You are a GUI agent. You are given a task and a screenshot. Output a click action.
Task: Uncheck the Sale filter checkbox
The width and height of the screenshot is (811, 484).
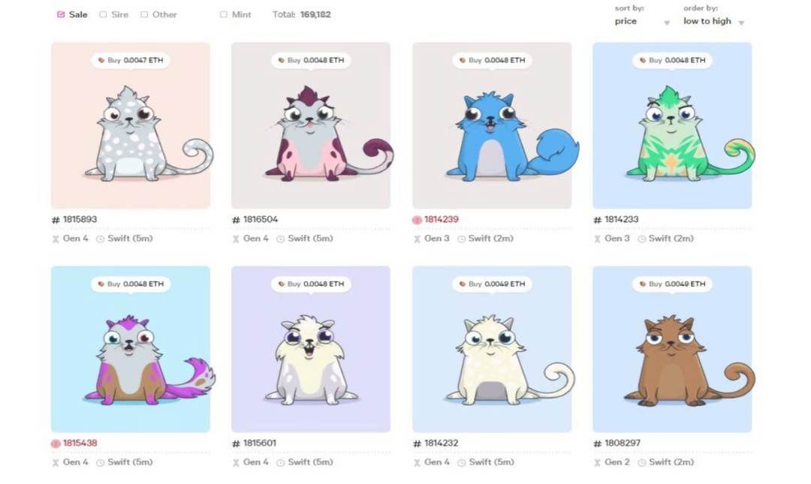(x=61, y=14)
